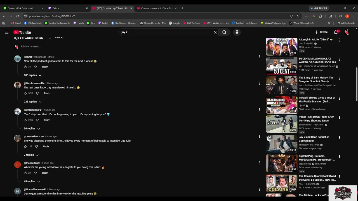The width and height of the screenshot is (358, 201).
Task: Like the @Untilimtired comment
Action: (25, 120)
